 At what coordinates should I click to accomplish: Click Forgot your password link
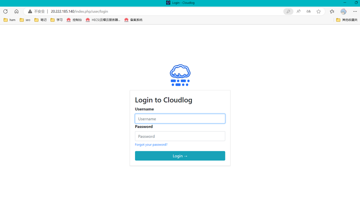(151, 145)
